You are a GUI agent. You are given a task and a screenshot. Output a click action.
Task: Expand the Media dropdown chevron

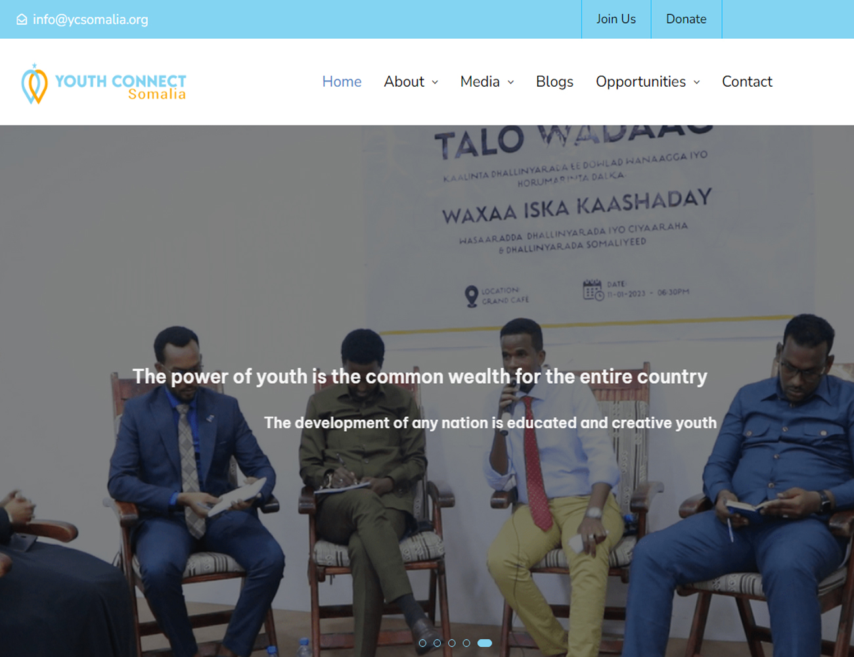pyautogui.click(x=511, y=82)
